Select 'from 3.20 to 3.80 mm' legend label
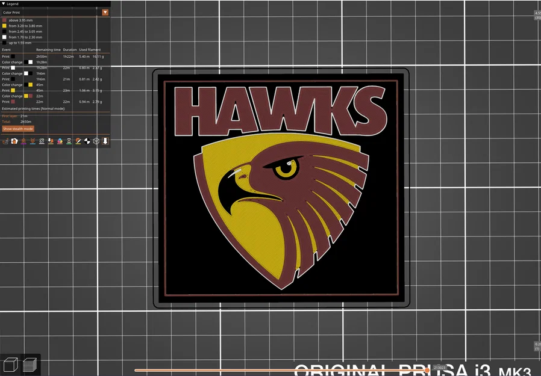Screen dimensions: 541x376 point(25,26)
